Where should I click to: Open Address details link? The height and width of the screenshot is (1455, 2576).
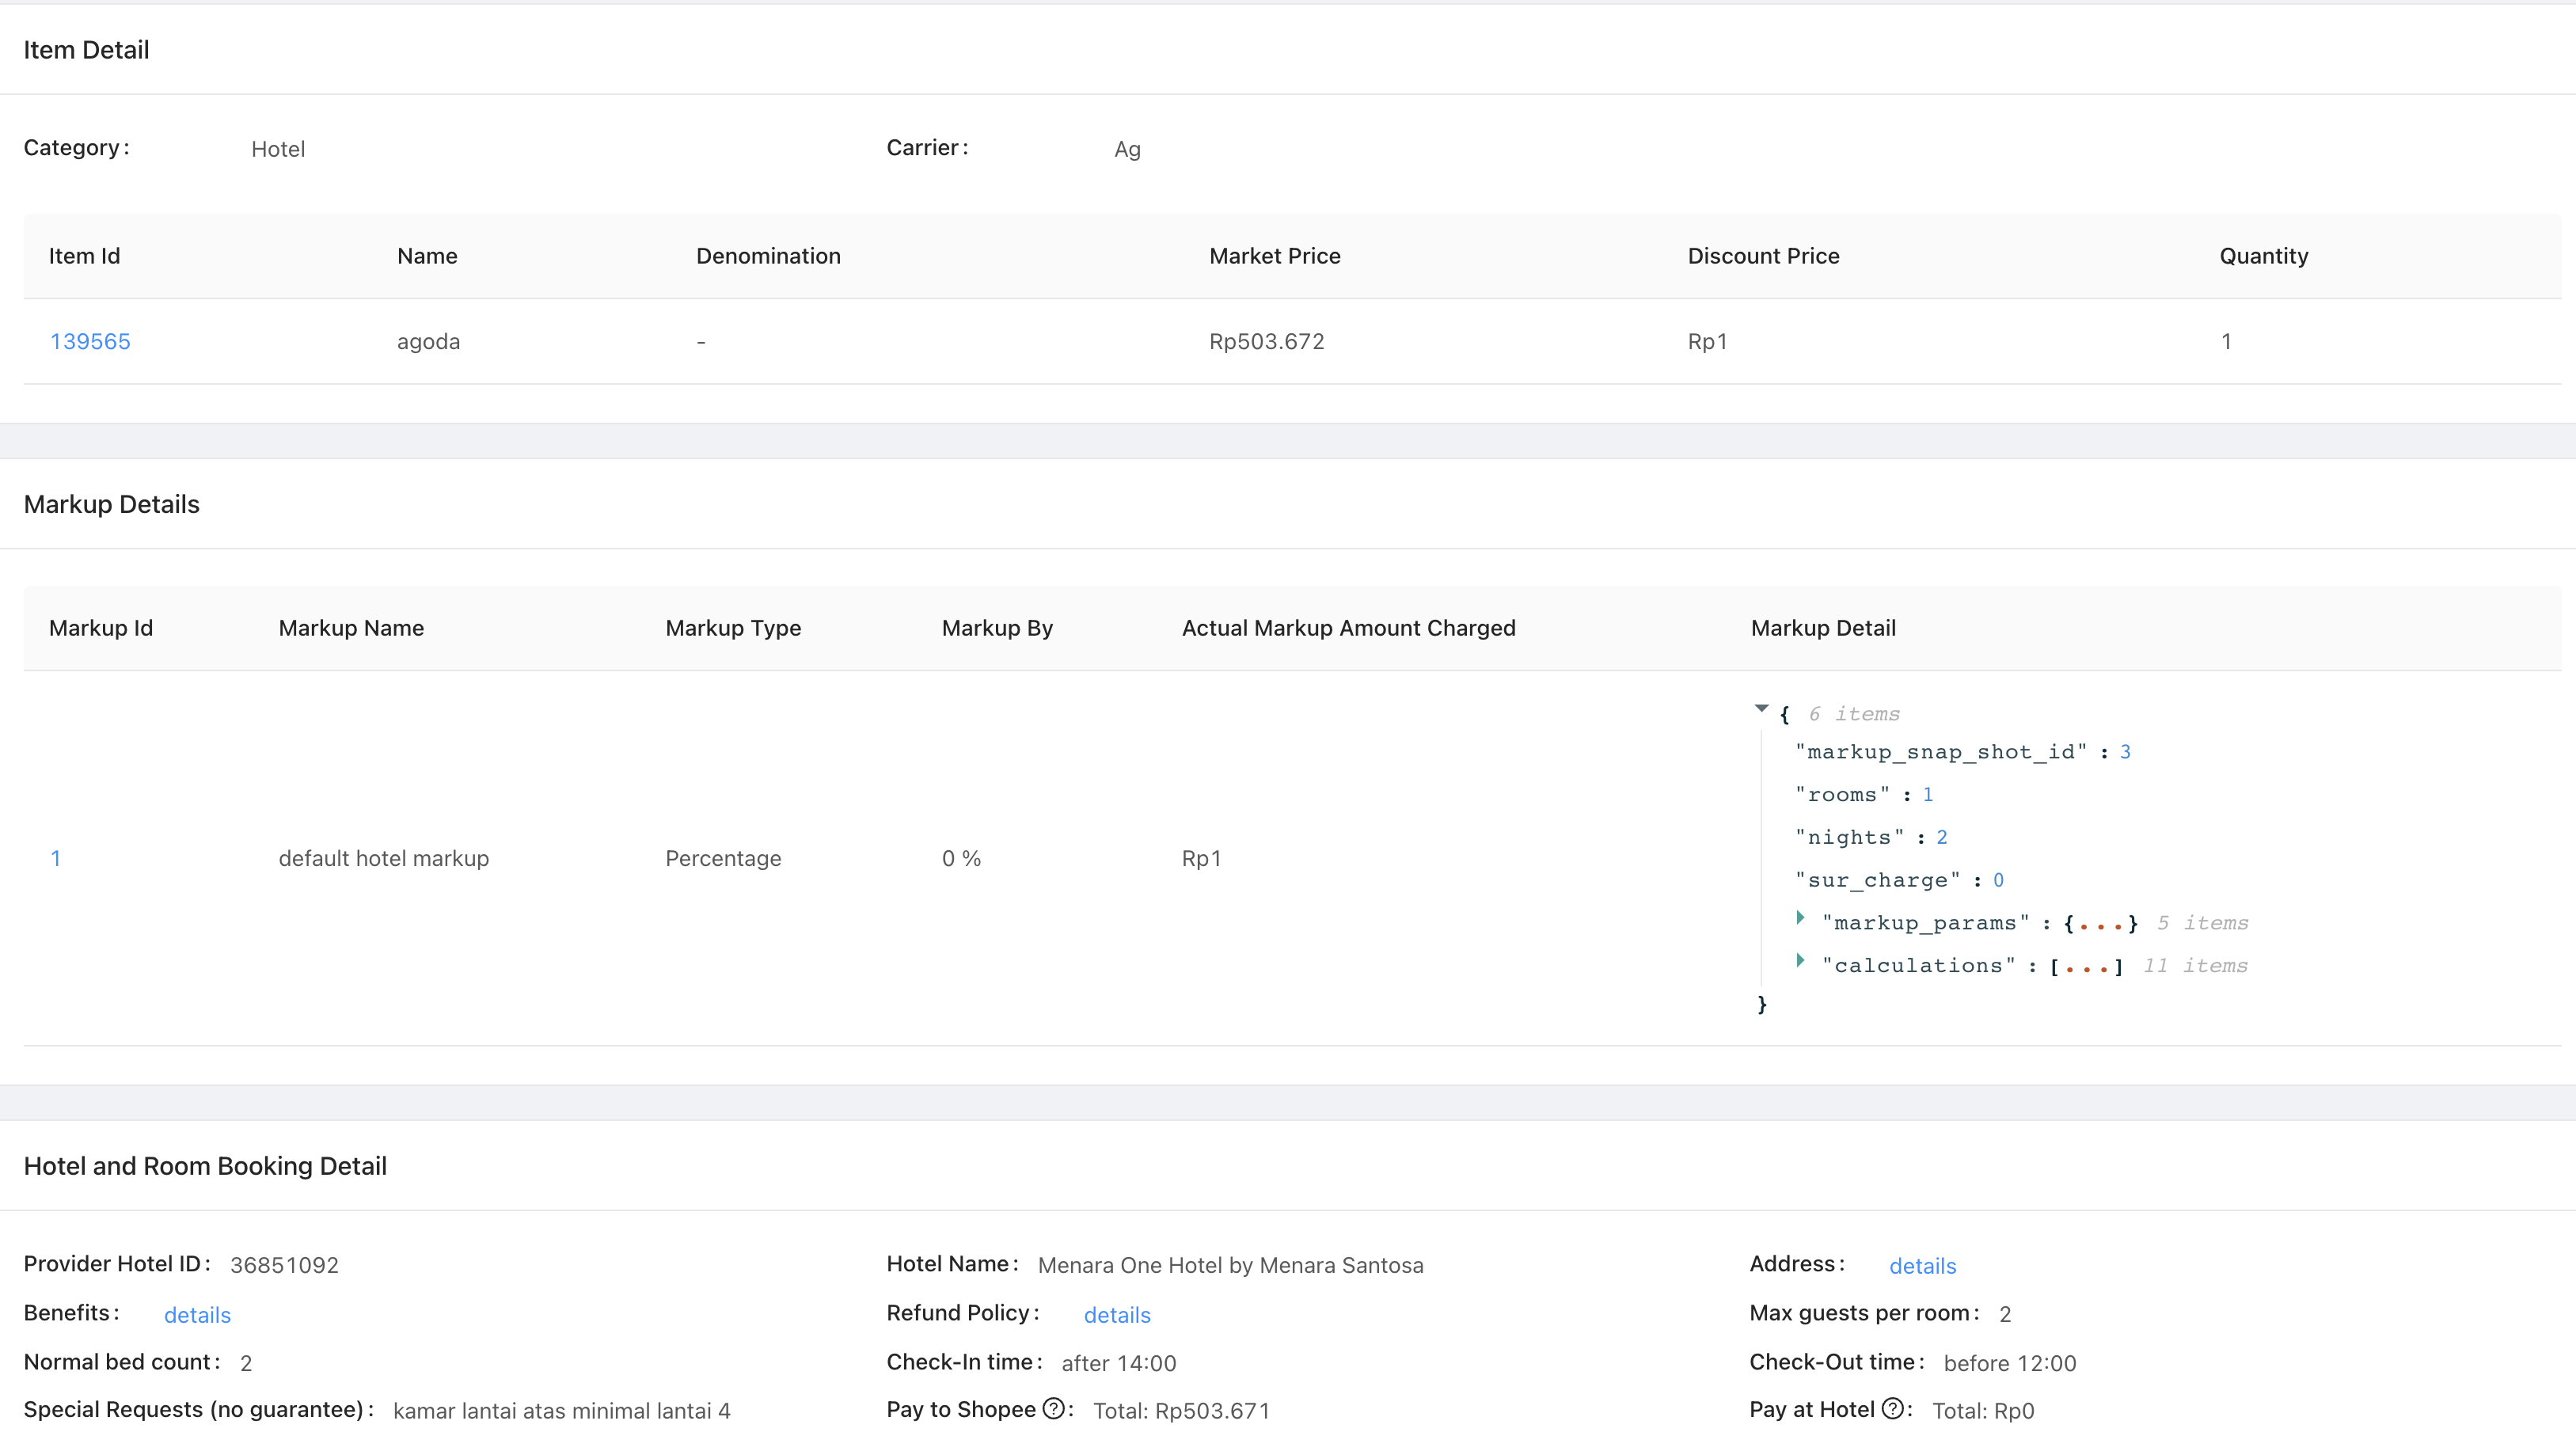tap(1922, 1266)
